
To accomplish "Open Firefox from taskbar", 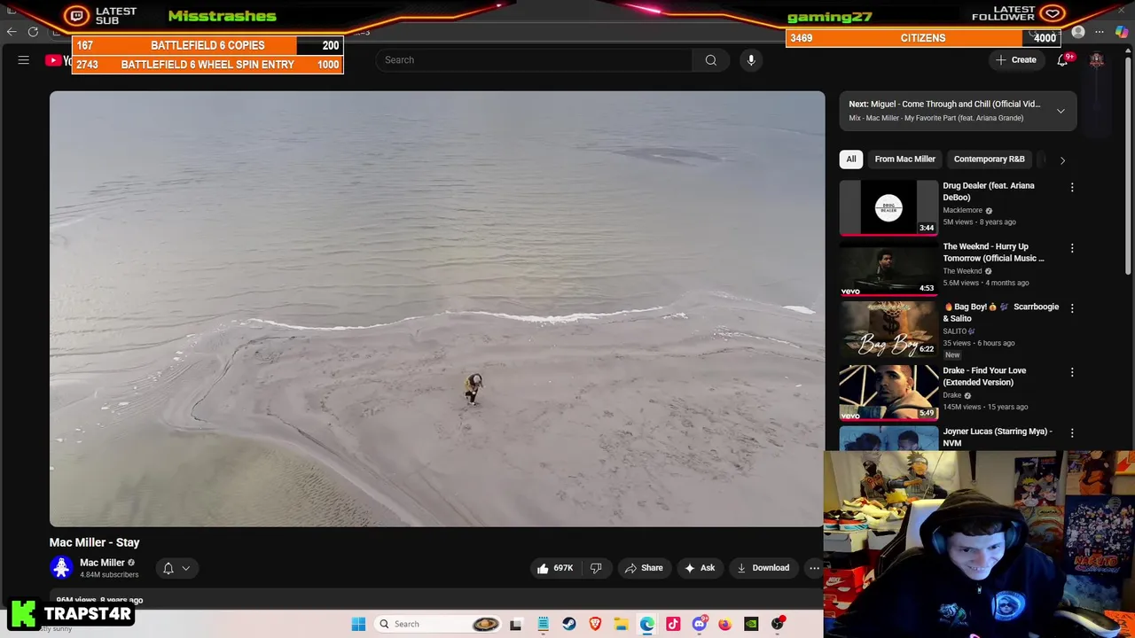I will click(x=725, y=624).
